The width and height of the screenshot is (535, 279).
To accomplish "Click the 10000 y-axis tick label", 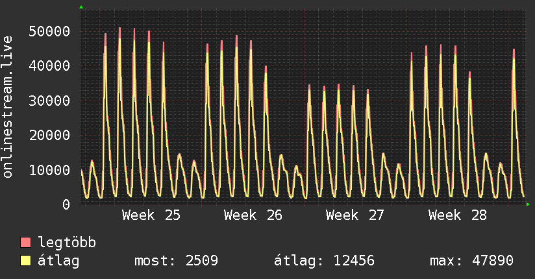I will coord(49,170).
